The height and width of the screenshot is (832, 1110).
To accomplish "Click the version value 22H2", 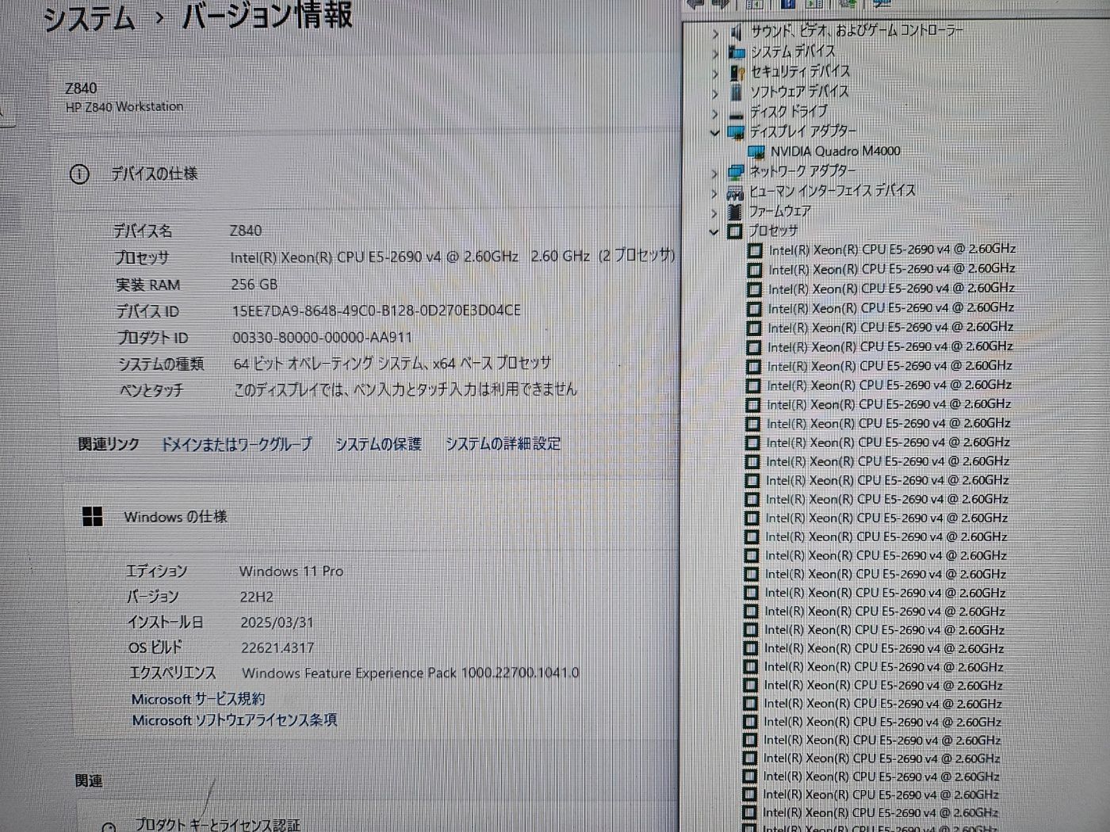I will click(257, 597).
